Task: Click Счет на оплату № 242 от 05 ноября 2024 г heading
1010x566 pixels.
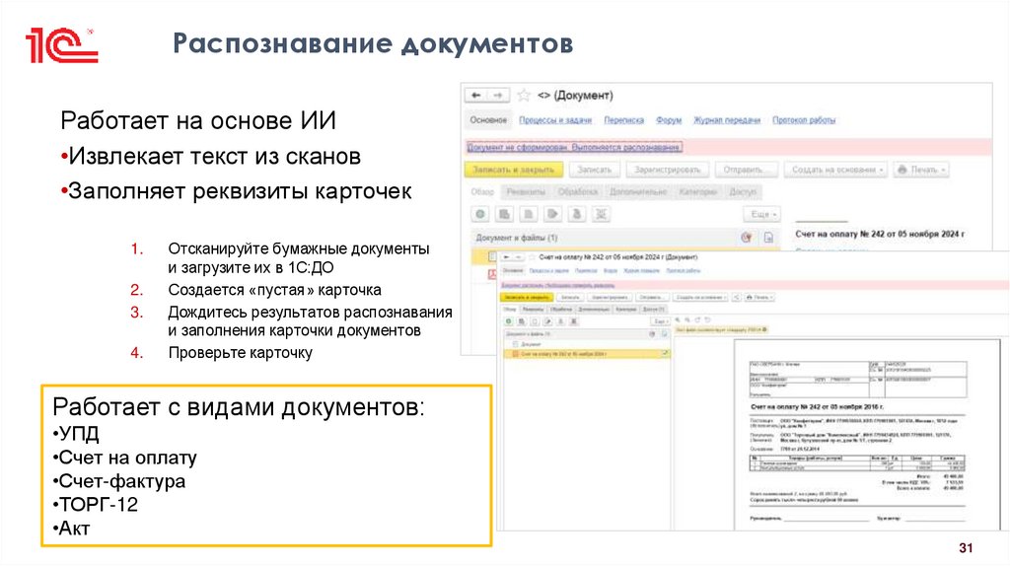Action: [880, 234]
